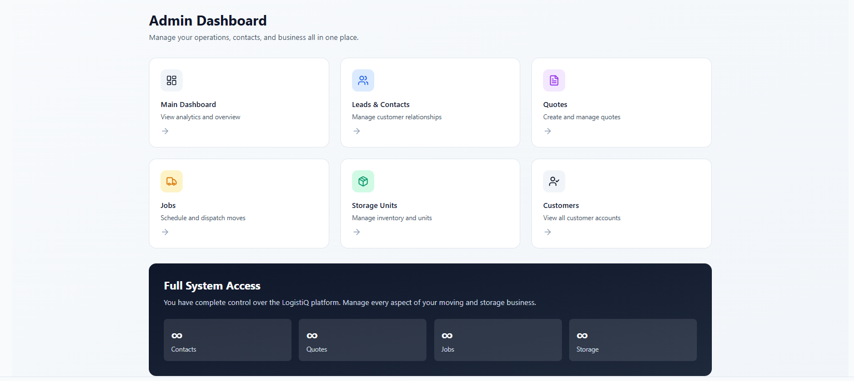
Task: Click the green Storage Units box icon
Action: pyautogui.click(x=363, y=181)
